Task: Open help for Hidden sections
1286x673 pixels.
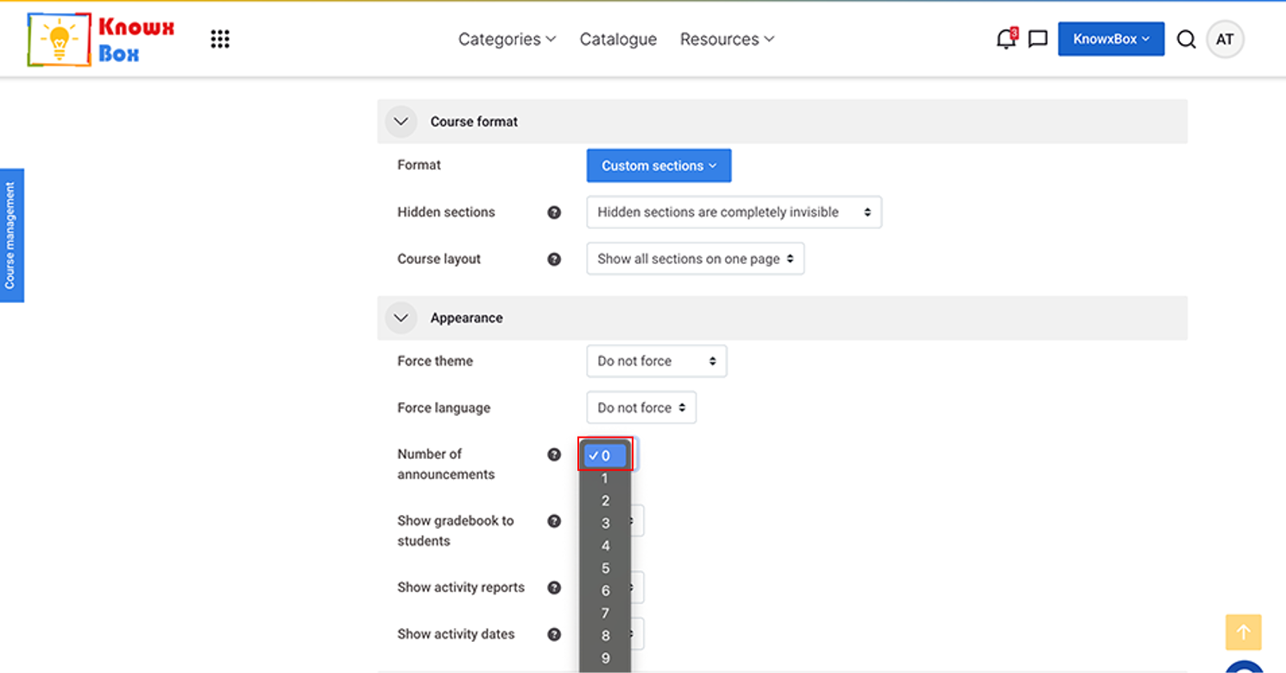Action: (554, 212)
